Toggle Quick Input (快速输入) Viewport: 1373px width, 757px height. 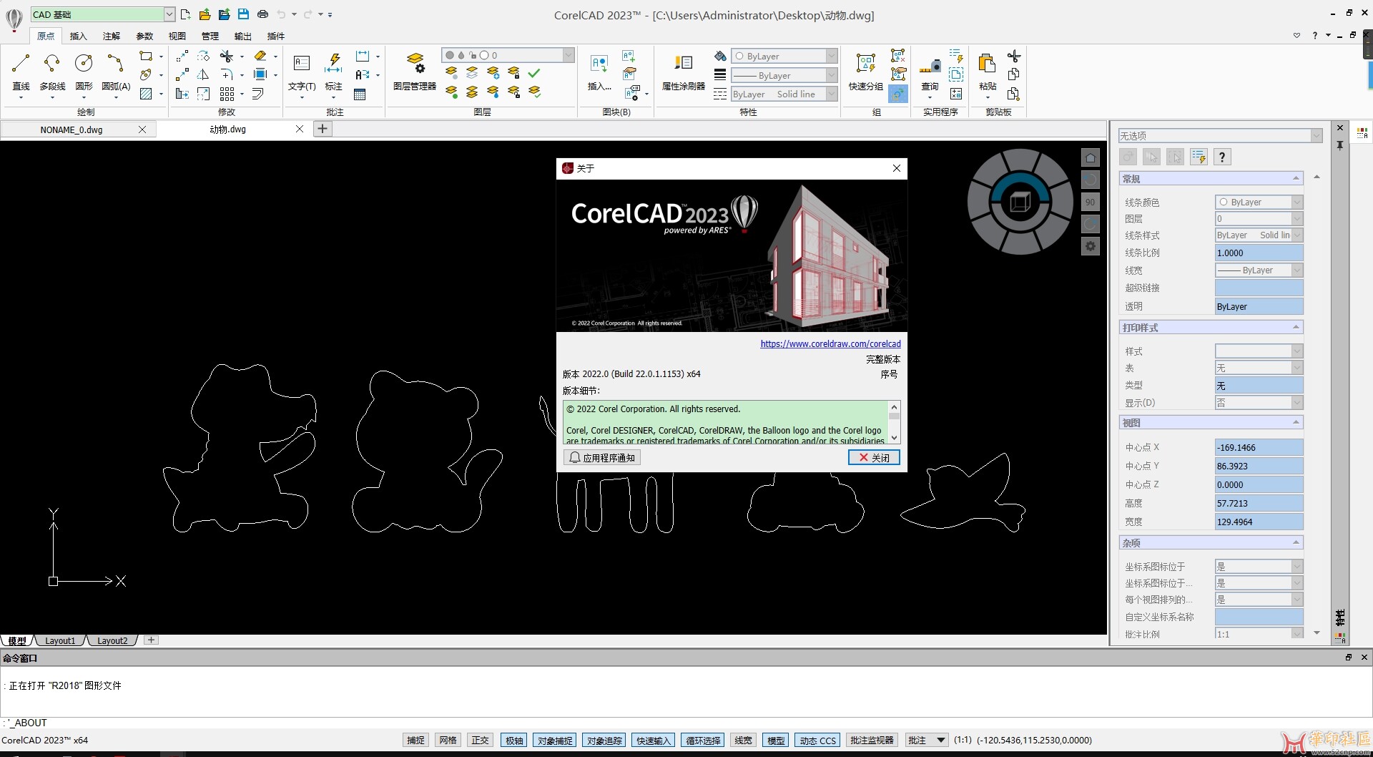click(x=654, y=741)
